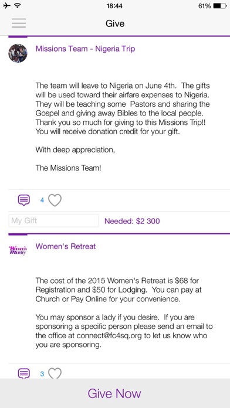
Task: Focus the My Gift amount field
Action: [x=53, y=221]
